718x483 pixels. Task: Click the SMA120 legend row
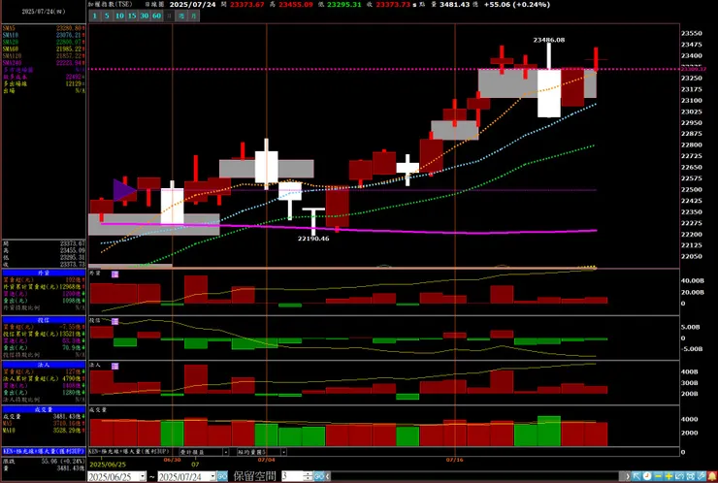coord(44,56)
